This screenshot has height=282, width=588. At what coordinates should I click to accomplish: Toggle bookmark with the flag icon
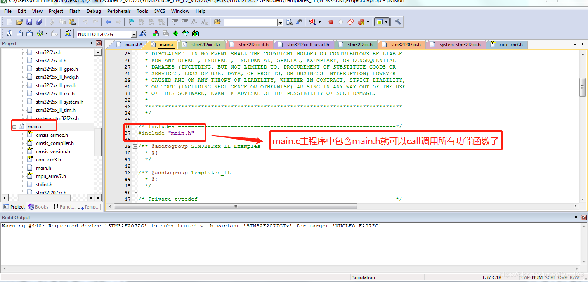(131, 22)
